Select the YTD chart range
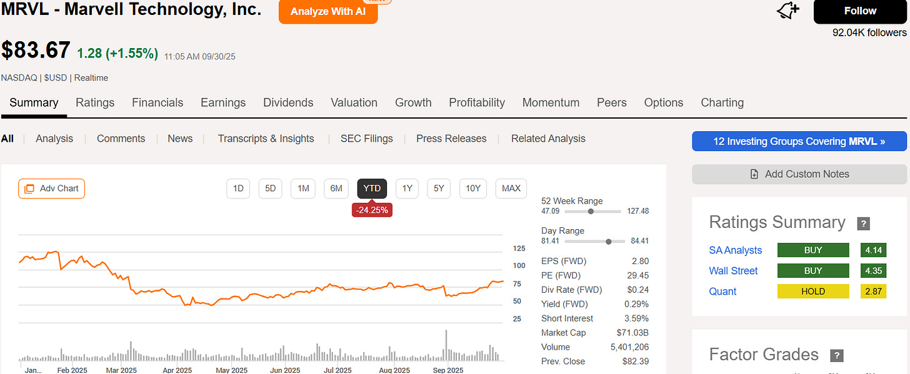The height and width of the screenshot is (374, 910). (372, 189)
